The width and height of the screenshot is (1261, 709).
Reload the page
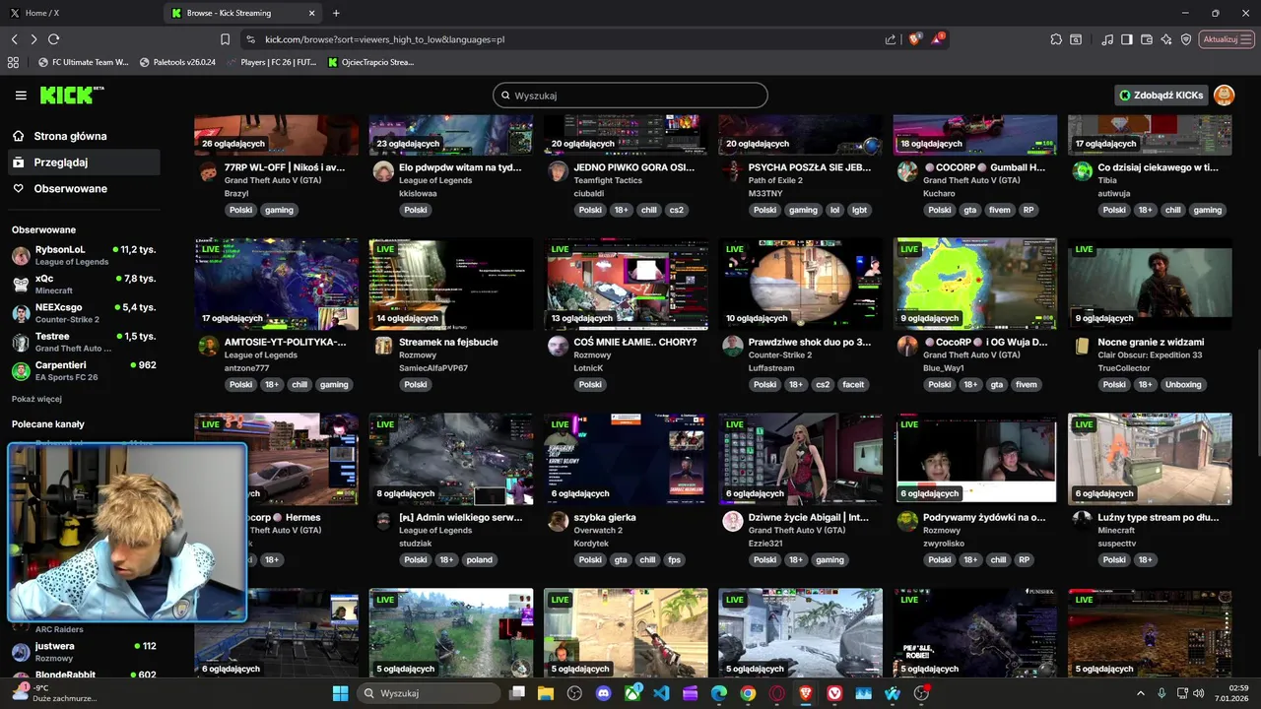53,39
